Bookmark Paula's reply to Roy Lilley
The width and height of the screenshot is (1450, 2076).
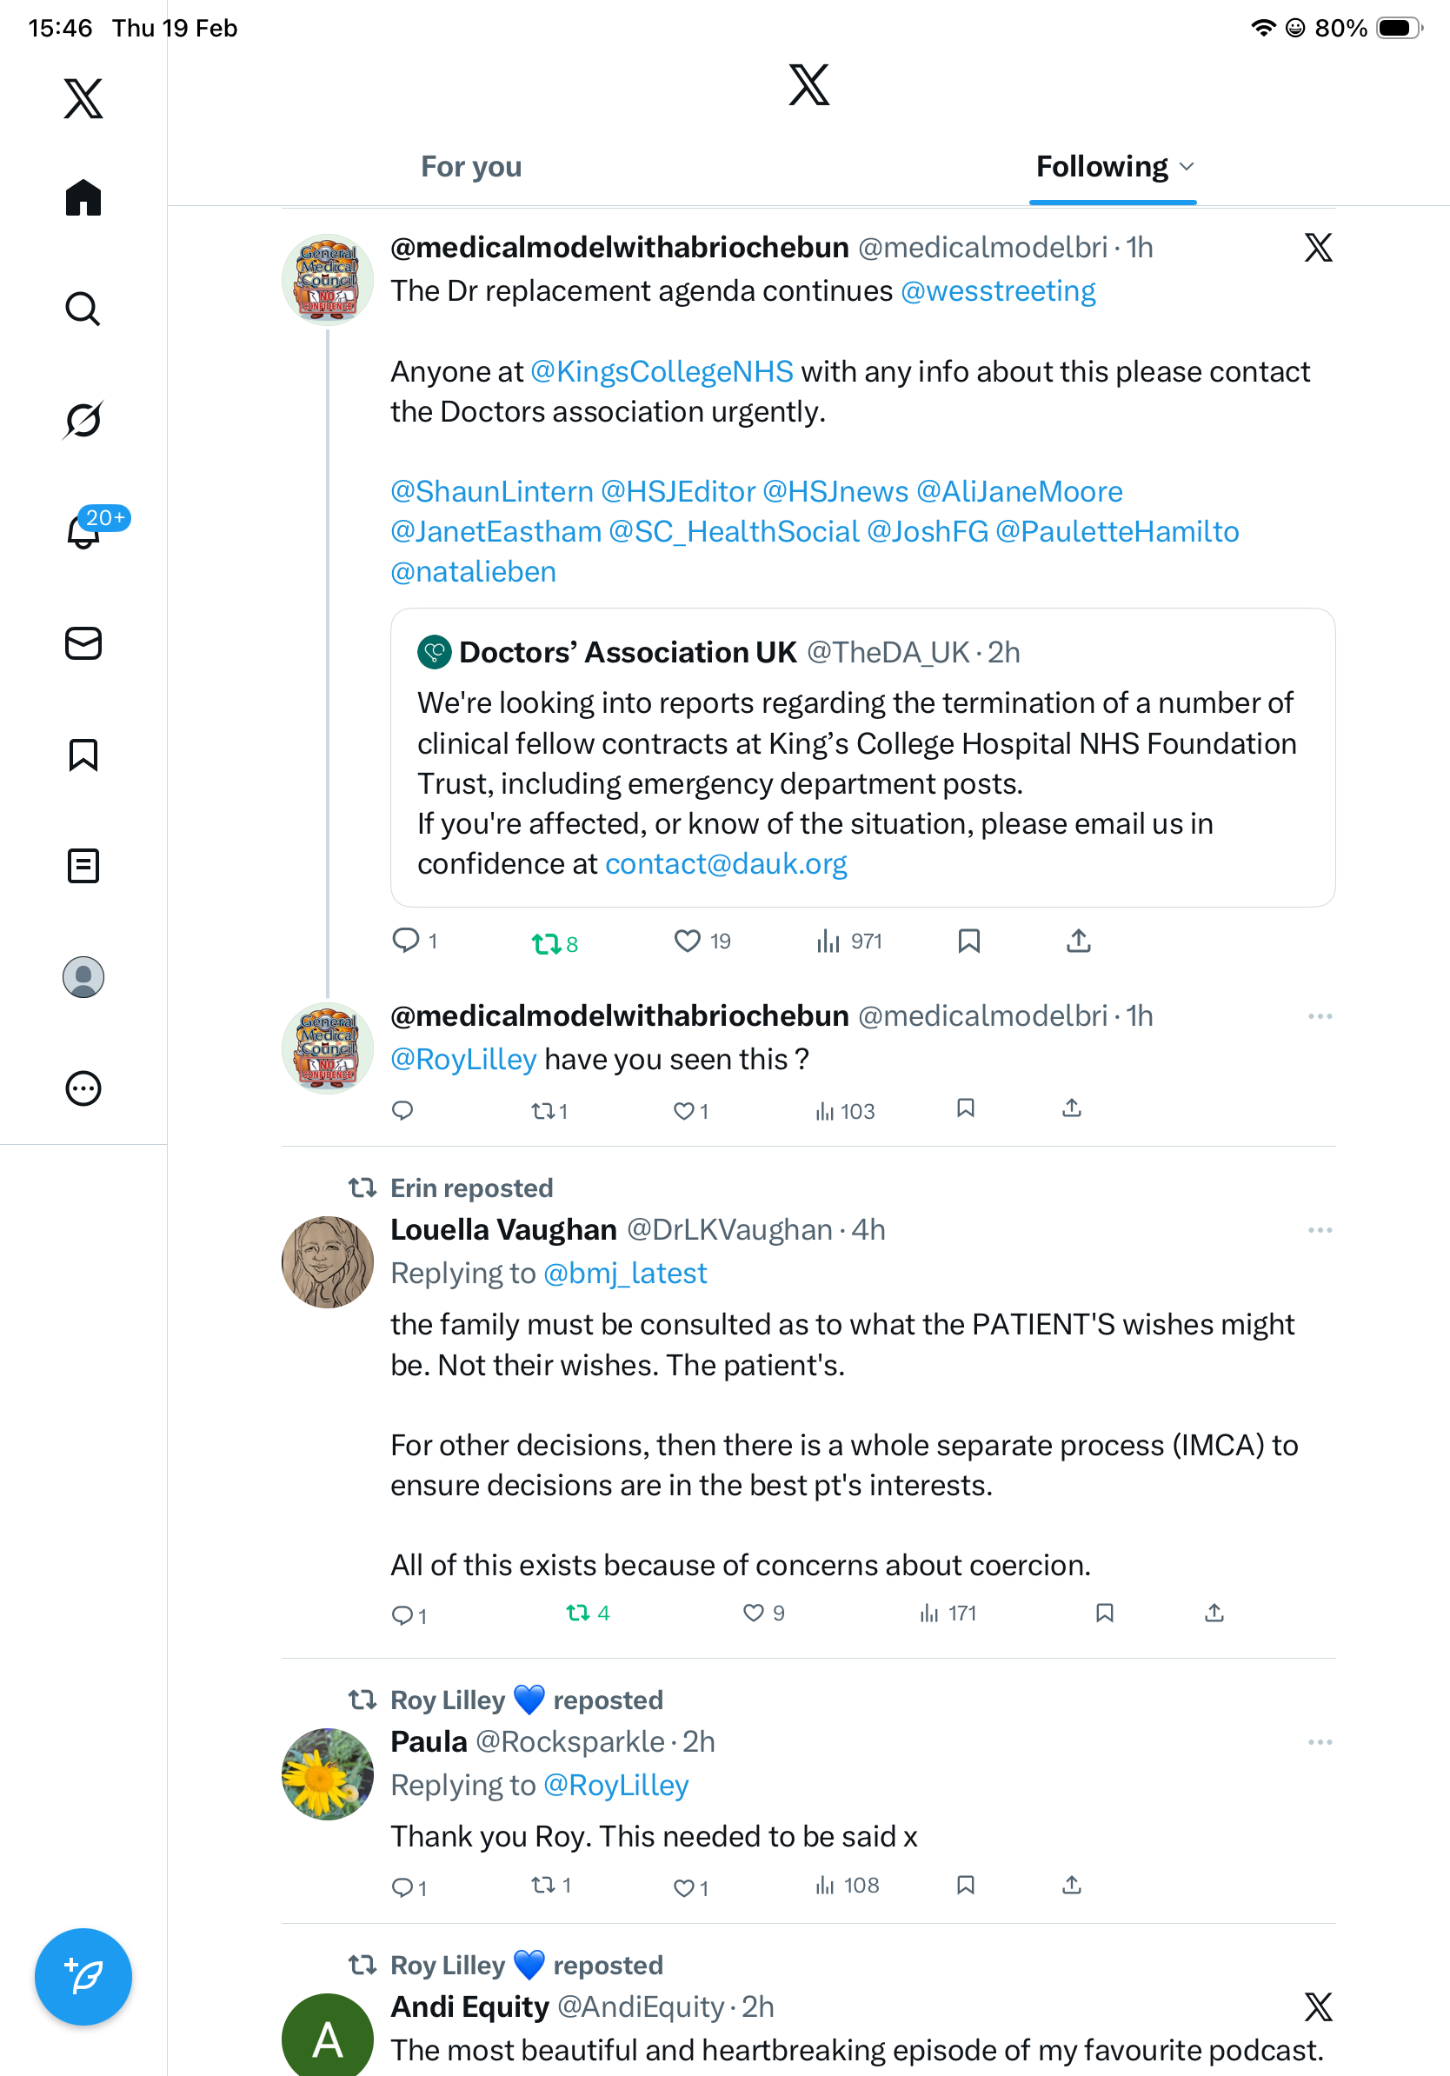(966, 1885)
